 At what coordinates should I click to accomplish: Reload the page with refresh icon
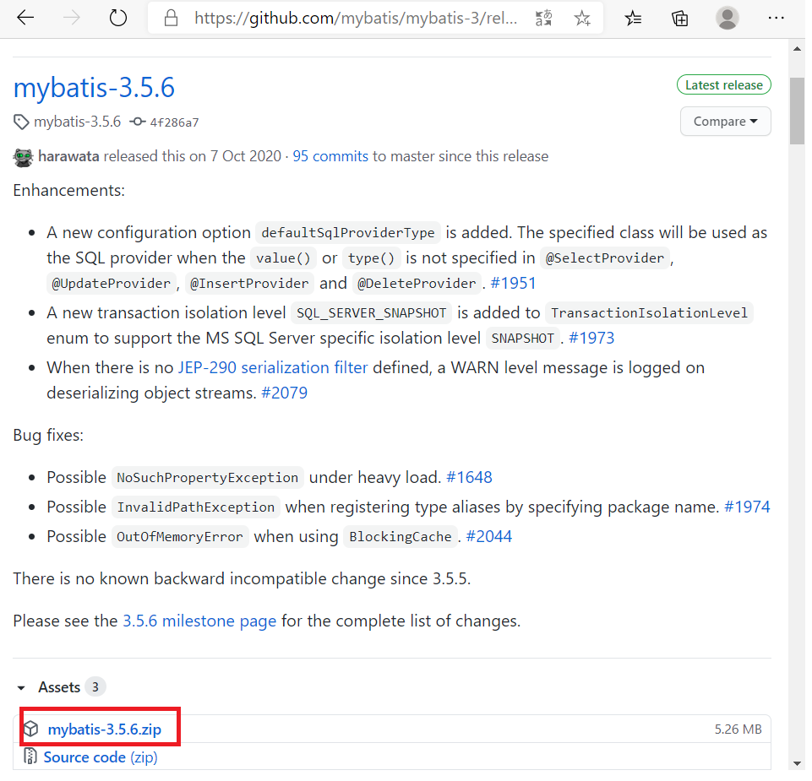tap(118, 18)
